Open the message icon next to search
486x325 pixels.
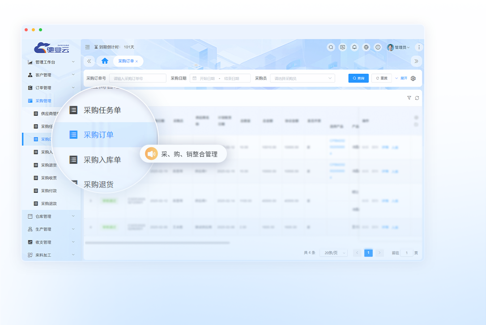tap(342, 47)
